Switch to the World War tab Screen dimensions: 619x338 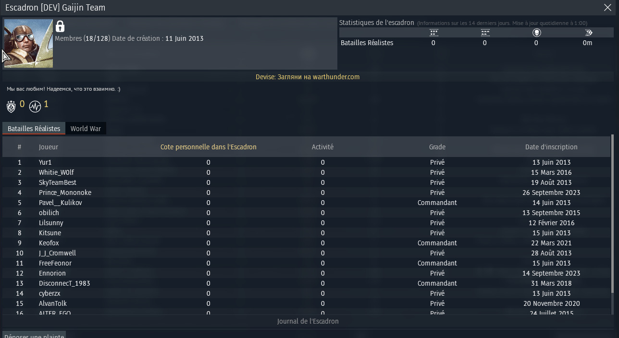point(86,129)
